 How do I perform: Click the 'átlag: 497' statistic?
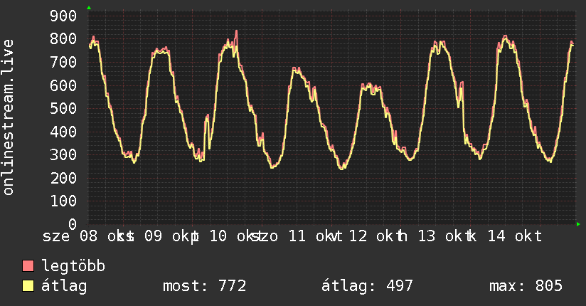[367, 286]
